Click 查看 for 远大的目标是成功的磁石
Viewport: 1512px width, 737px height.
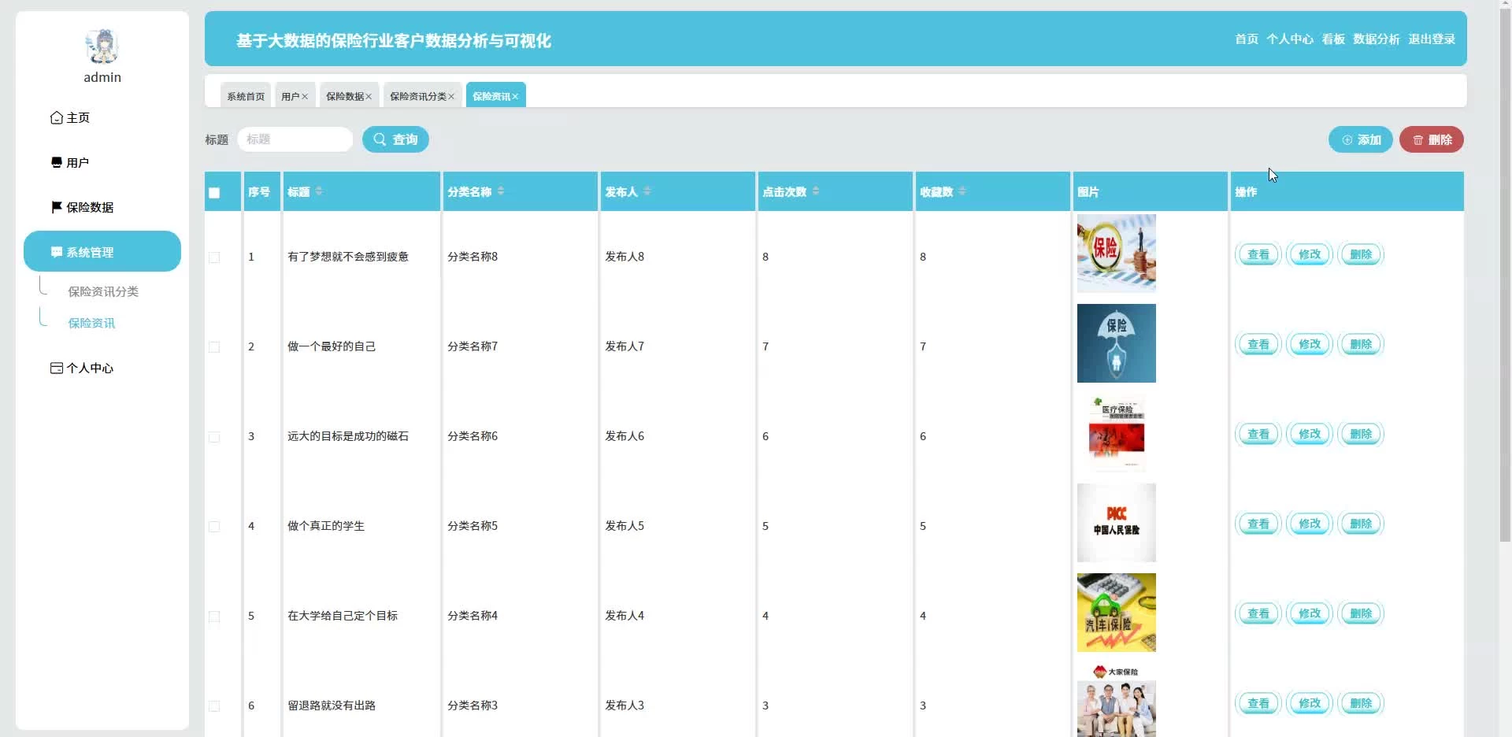(1258, 434)
